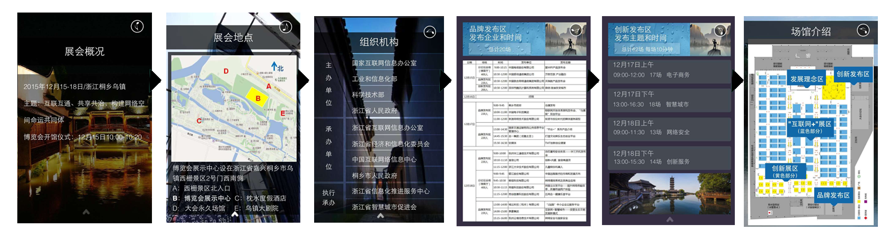
Task: Tap music icon beside 场馆介绍 title
Action: tap(863, 29)
